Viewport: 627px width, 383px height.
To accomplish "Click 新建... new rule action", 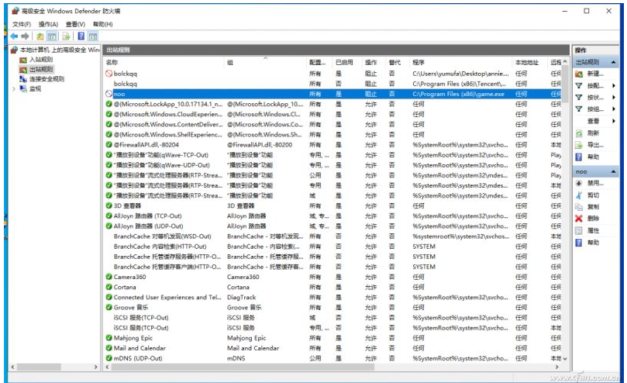I will (x=595, y=74).
